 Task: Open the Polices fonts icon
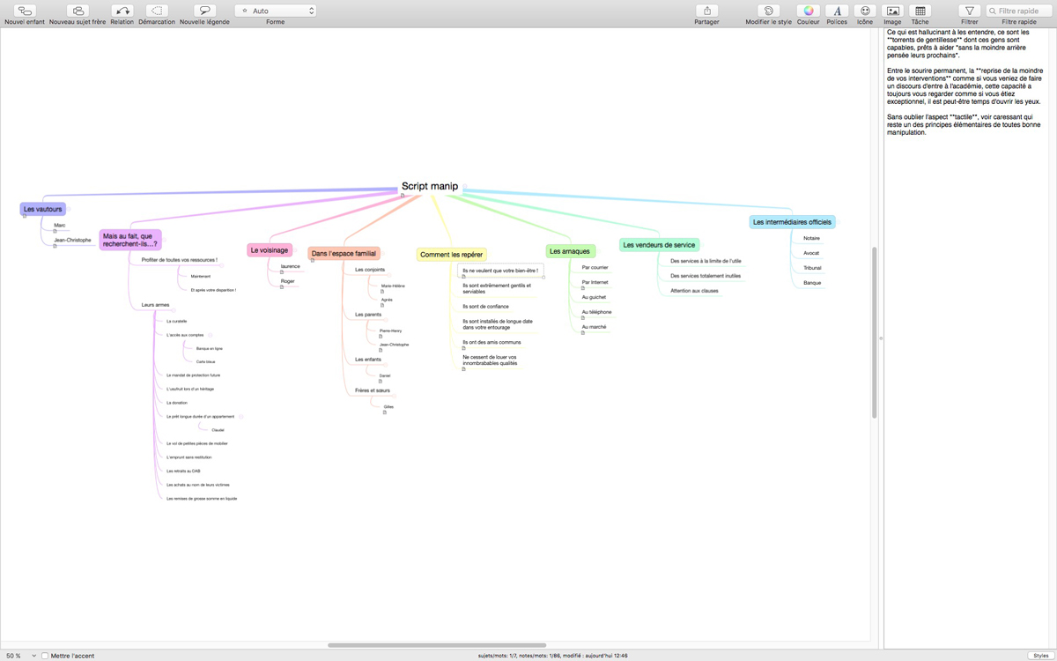[x=837, y=11]
